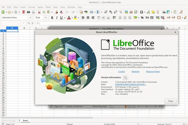Toggle Center Vertically alignment
The height and width of the screenshot is (125, 188).
[x=103, y=17]
